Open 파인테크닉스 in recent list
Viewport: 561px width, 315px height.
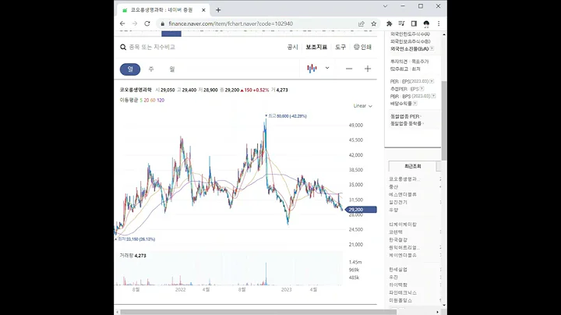click(403, 293)
